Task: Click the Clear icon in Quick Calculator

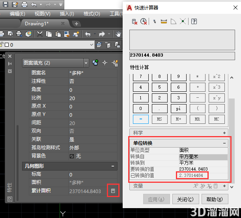Action: [x=135, y=22]
